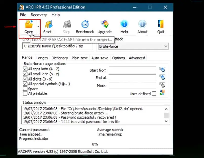Close the ARCHPR window
204x158 pixels.
(165, 7)
